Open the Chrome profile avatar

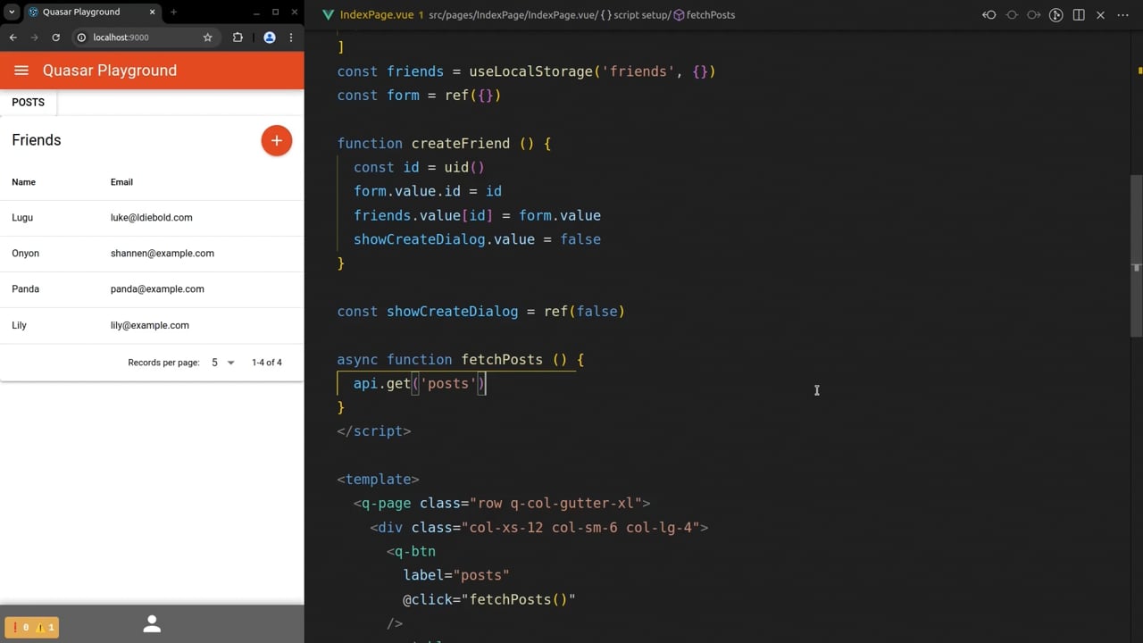269,38
